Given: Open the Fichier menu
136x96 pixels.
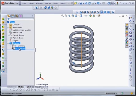Looking at the screenshot, I should click(24, 3).
